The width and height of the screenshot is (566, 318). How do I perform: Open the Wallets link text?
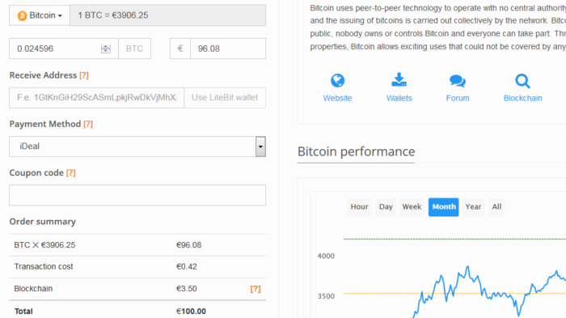click(x=399, y=98)
